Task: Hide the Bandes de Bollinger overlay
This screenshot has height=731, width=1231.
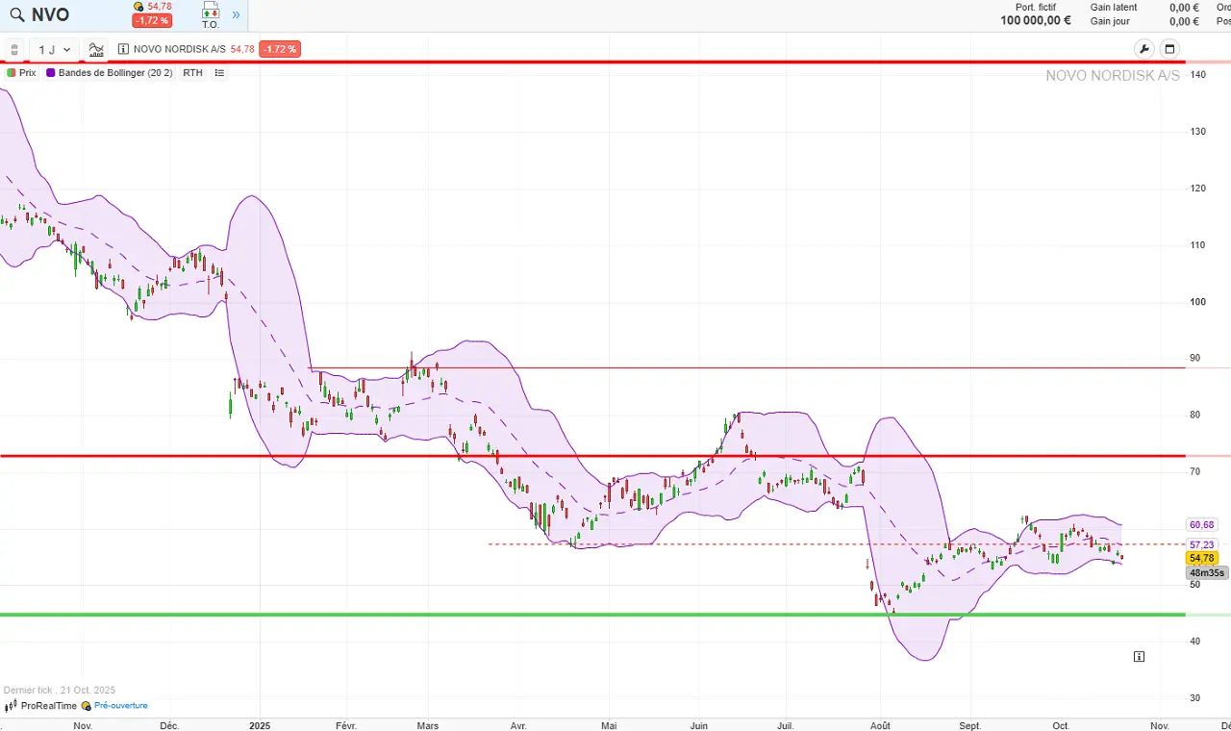Action: point(115,72)
